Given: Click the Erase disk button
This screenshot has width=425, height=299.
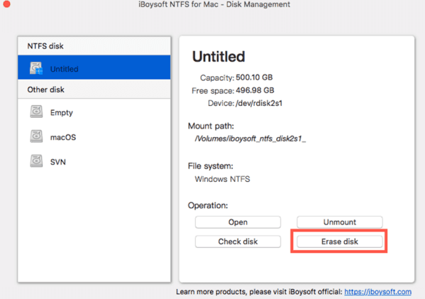Looking at the screenshot, I should point(340,241).
